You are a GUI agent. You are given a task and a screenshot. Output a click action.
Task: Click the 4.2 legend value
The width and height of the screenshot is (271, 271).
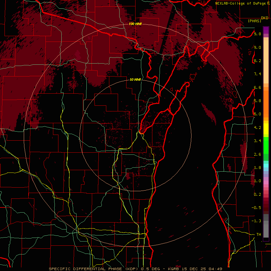point(257,128)
